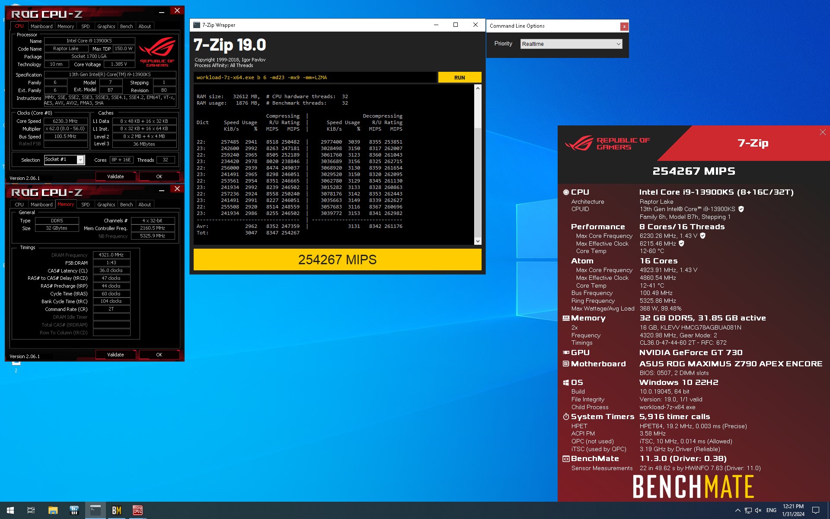The width and height of the screenshot is (830, 519).
Task: Open Bench tab in lower CPU-Z window
Action: click(x=127, y=205)
